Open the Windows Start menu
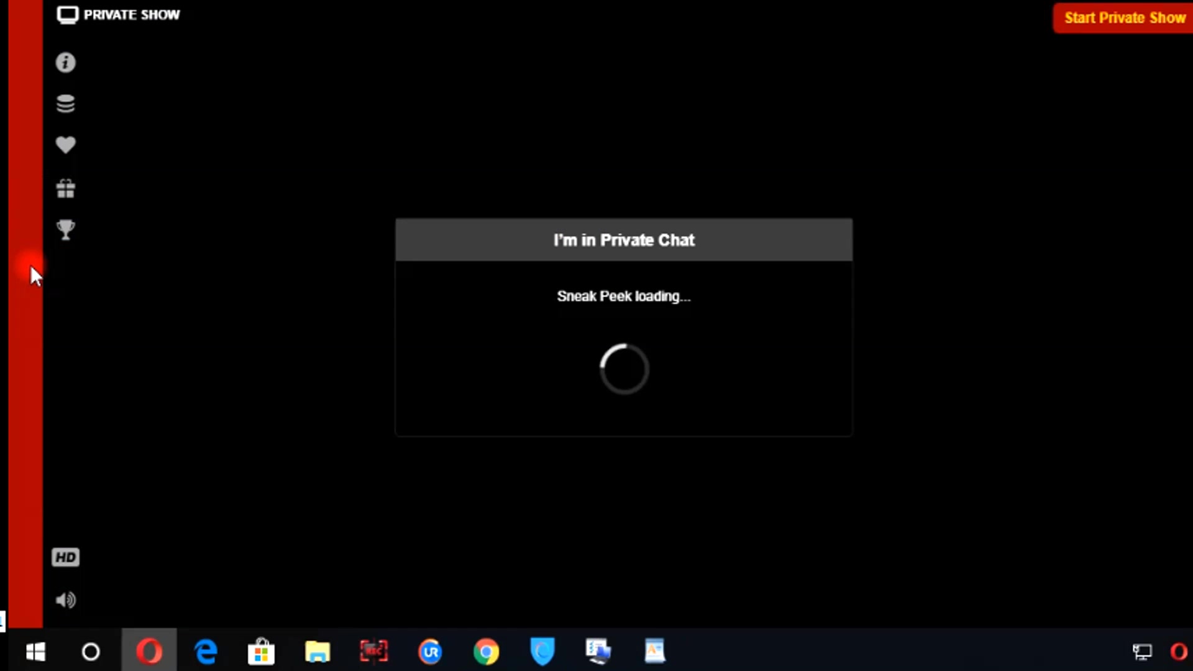 [x=35, y=652]
